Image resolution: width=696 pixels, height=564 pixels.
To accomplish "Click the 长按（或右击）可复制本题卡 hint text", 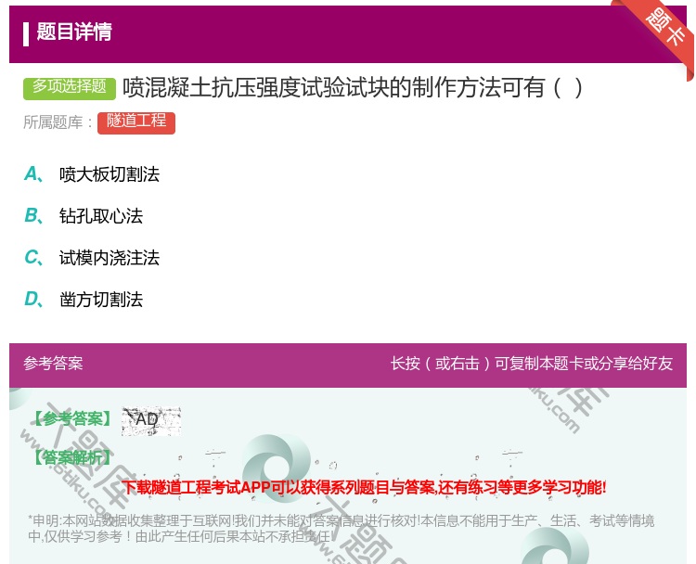I will [x=532, y=364].
